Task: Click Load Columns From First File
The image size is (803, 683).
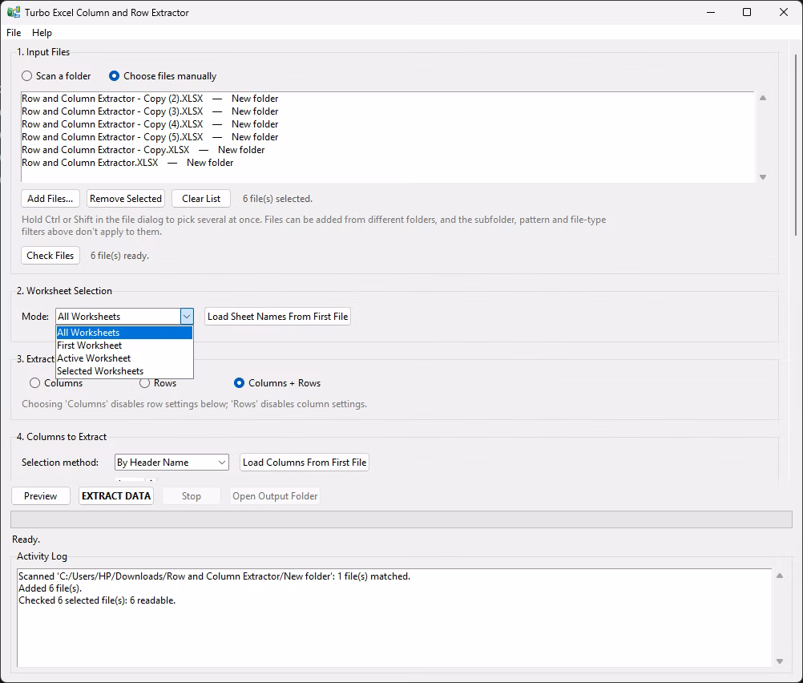Action: click(305, 463)
